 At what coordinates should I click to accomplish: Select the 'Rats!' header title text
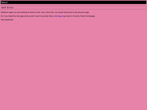coord(5,2)
